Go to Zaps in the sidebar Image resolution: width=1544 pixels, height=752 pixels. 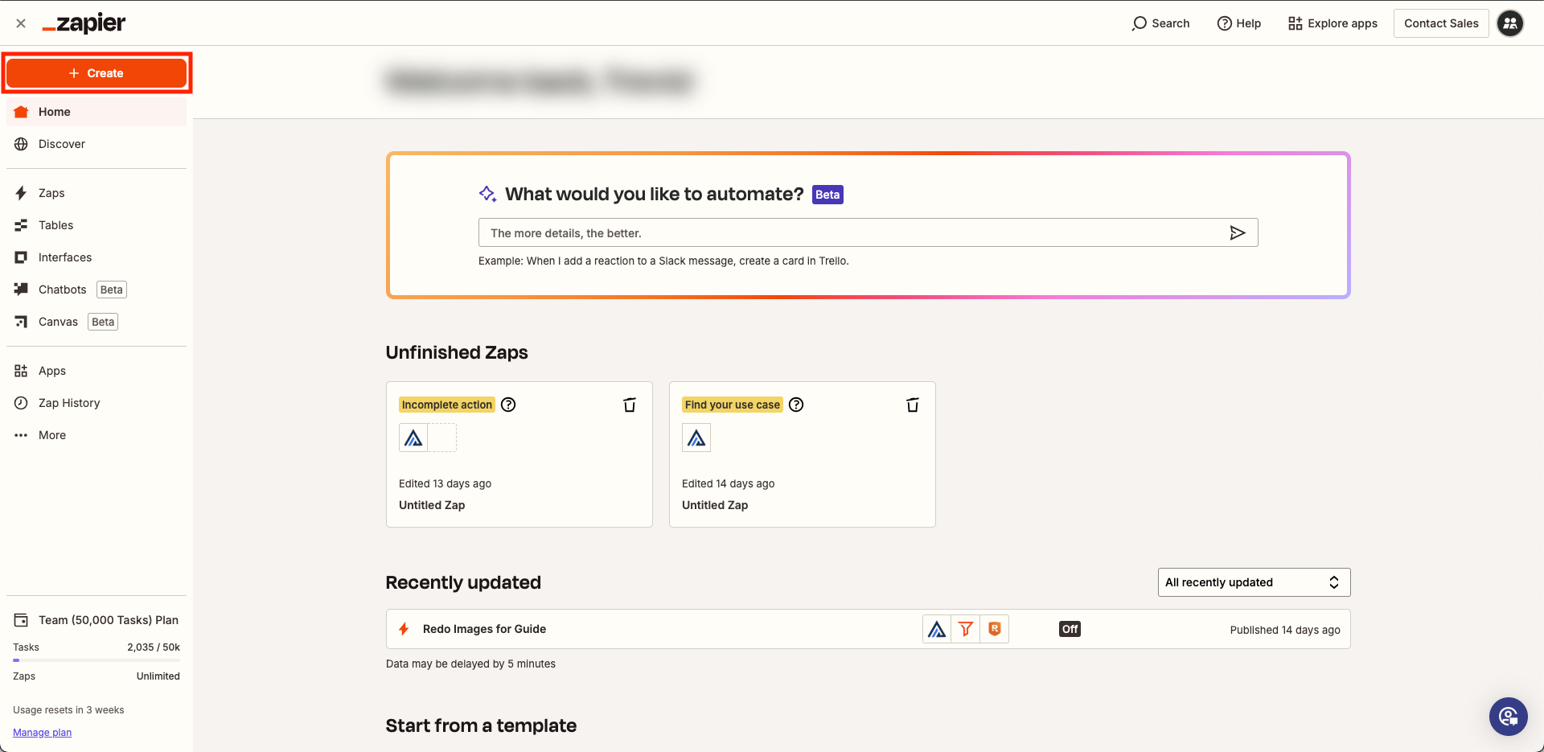tap(51, 193)
